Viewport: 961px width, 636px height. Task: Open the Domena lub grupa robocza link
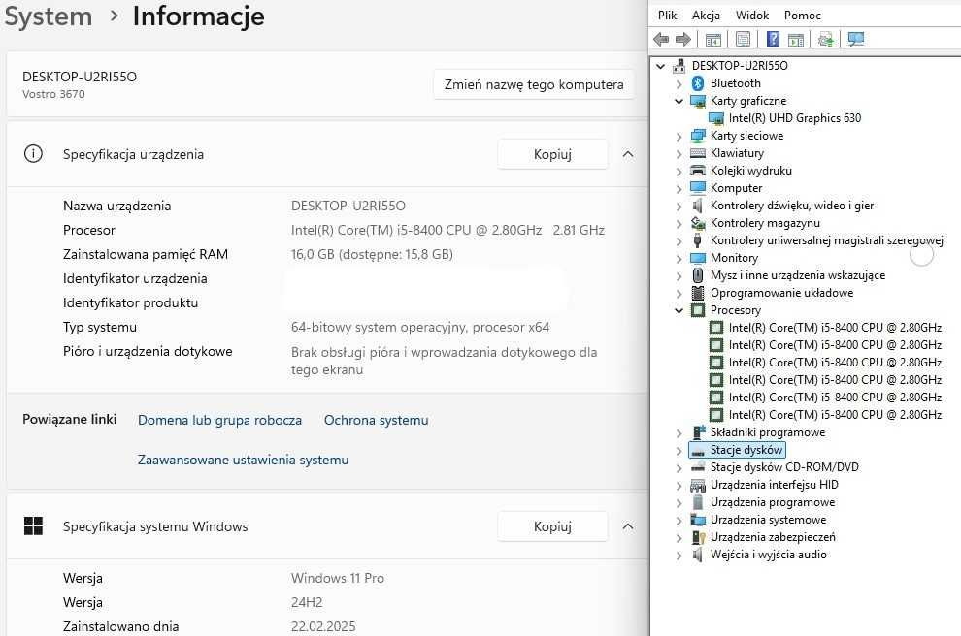219,420
